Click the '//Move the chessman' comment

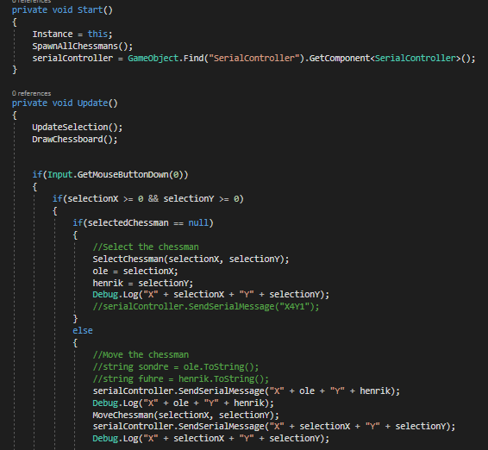(x=141, y=355)
